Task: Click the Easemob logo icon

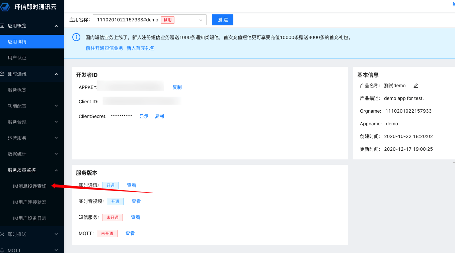Action: click(5, 7)
